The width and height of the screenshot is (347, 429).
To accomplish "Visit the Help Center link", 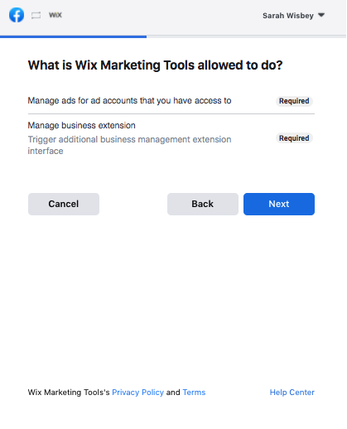I will pyautogui.click(x=292, y=393).
